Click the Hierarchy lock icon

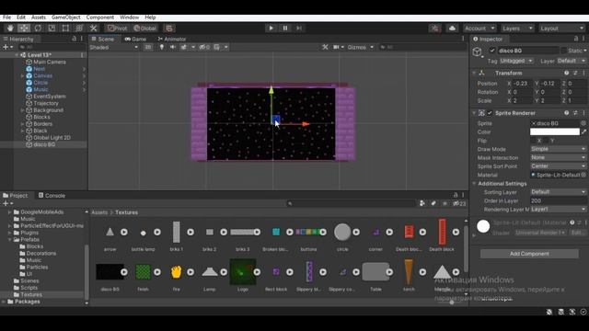[74, 39]
